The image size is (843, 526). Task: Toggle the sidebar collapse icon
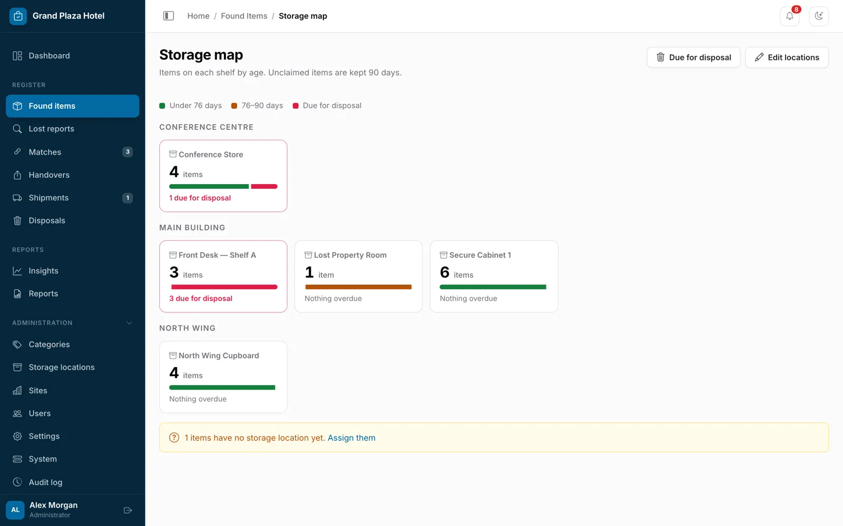(x=169, y=16)
